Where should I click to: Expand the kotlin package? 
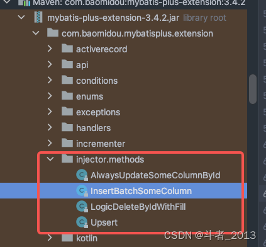pyautogui.click(x=50, y=238)
